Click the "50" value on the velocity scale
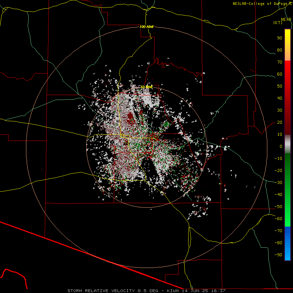293x293 pixels. (x=280, y=86)
